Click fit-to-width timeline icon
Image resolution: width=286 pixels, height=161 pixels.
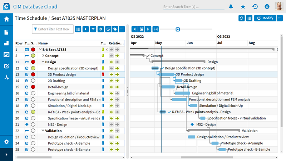click(156, 29)
